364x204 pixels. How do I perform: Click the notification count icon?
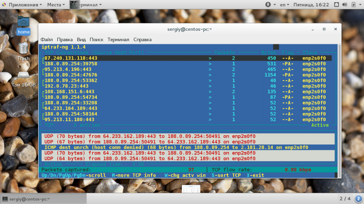(x=358, y=199)
